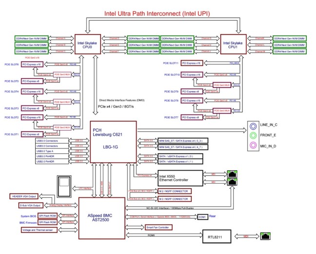
Task: Click the PCI Express x16 box of PCIE SLOT6
Action: point(32,64)
